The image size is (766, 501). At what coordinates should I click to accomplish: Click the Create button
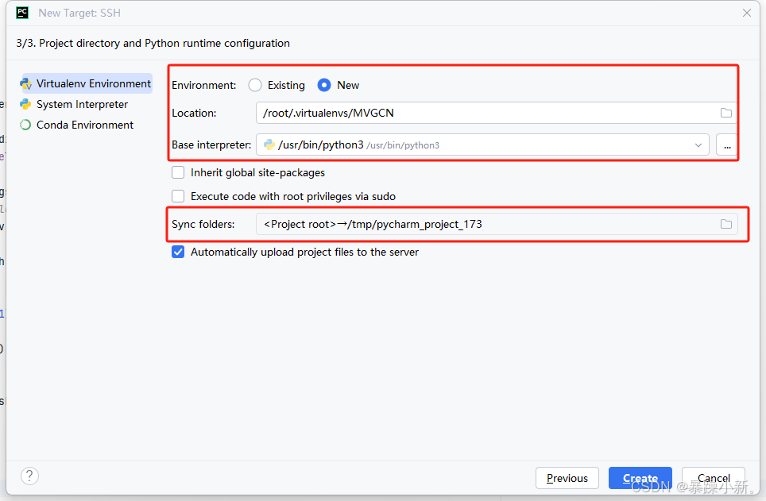[x=640, y=478]
